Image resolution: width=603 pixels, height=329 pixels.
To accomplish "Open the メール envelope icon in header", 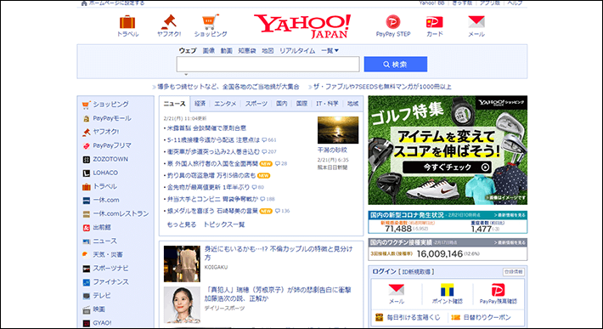I will [x=476, y=21].
